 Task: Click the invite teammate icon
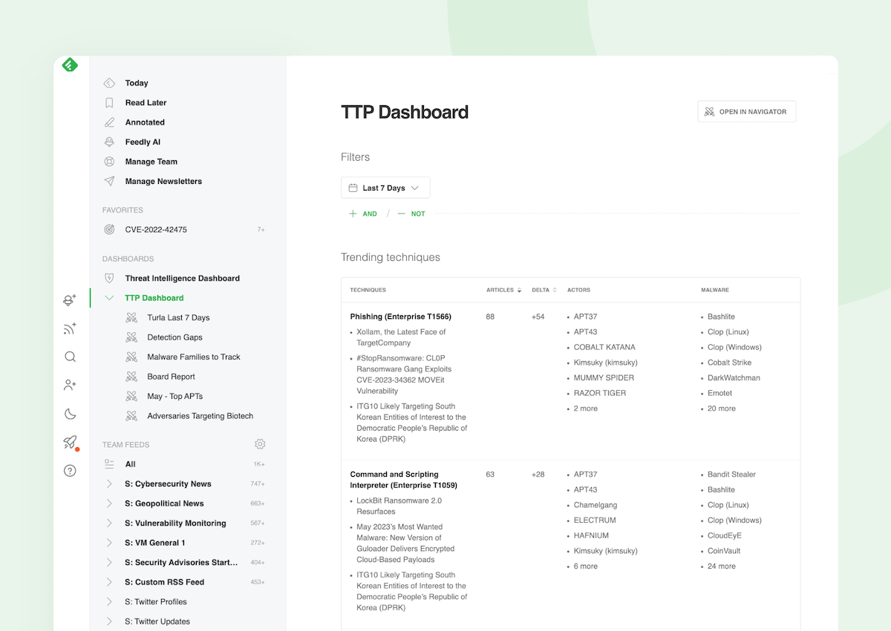pos(69,385)
